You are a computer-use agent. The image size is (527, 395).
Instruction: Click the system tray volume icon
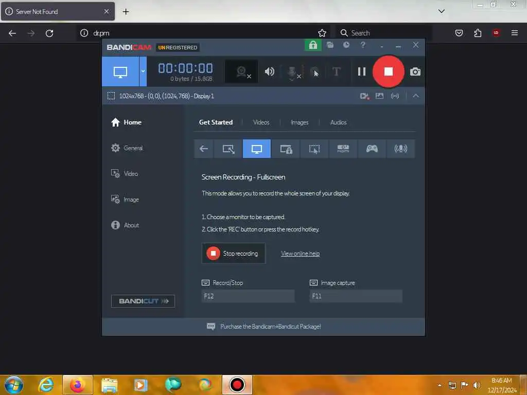[x=476, y=385]
